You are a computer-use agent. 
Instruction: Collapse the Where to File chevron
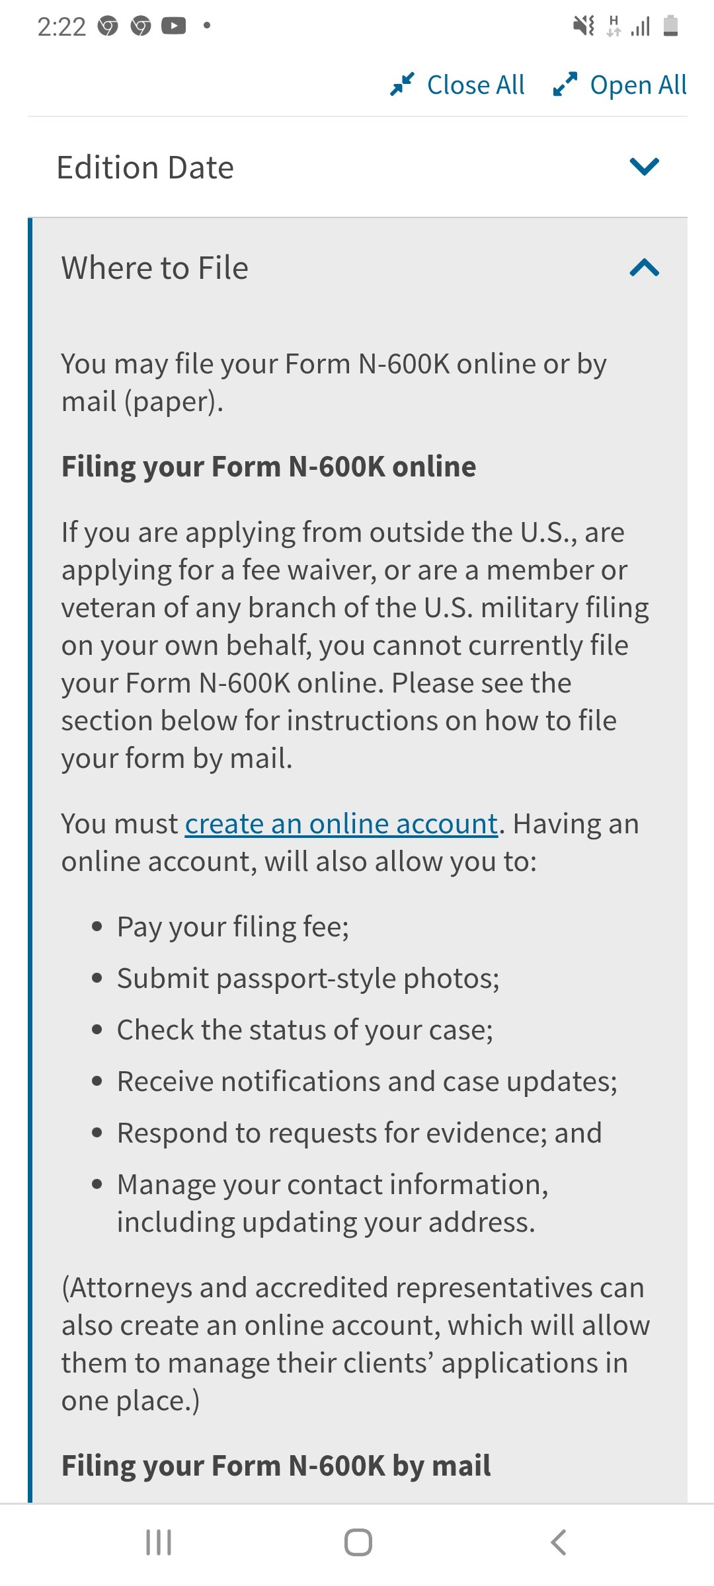tap(645, 268)
